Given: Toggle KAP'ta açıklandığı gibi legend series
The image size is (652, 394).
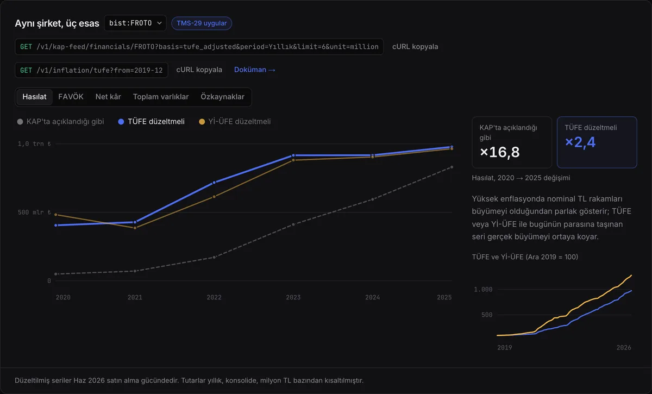Looking at the screenshot, I should (x=60, y=122).
